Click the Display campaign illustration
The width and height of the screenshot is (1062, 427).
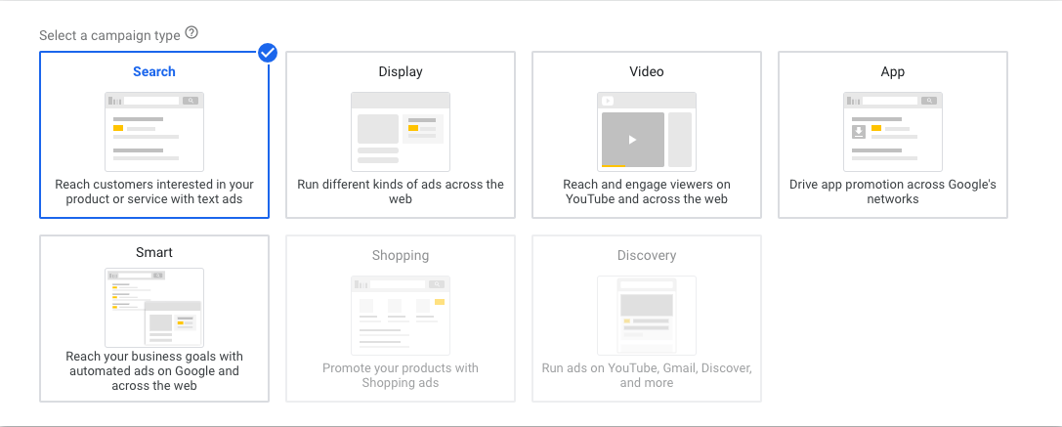[x=401, y=132]
